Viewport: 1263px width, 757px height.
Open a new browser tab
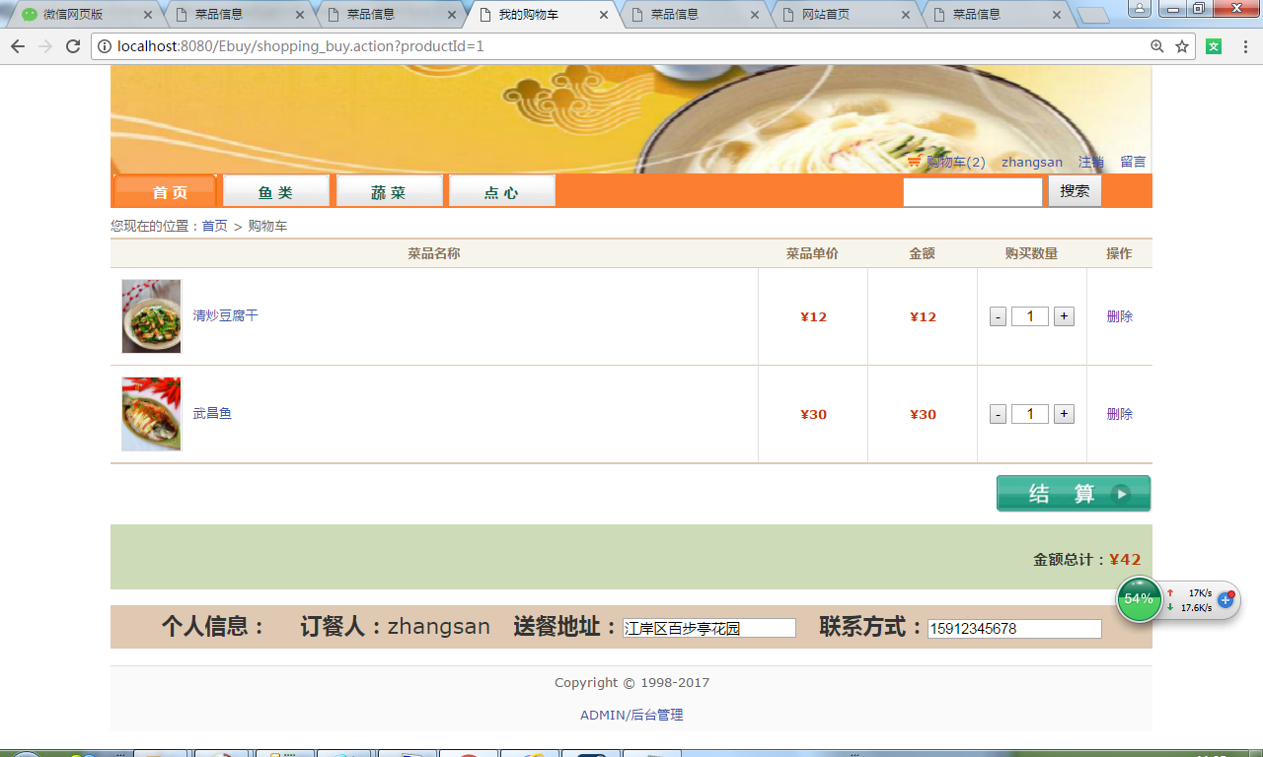click(x=1093, y=15)
